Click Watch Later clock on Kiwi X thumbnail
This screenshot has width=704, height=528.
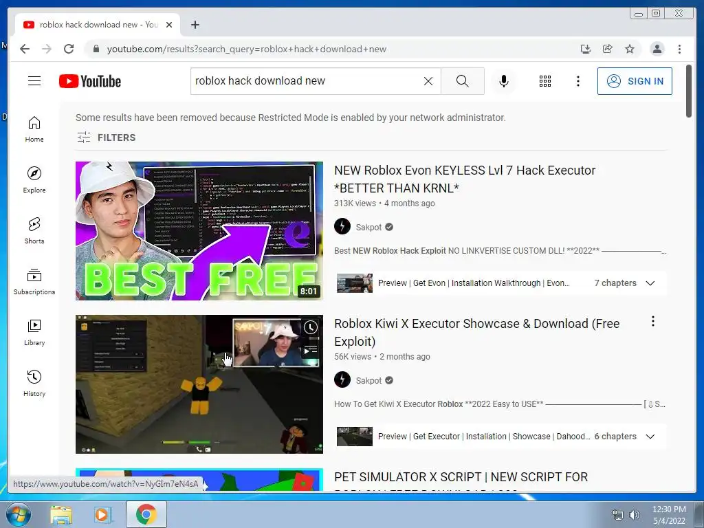pos(311,327)
